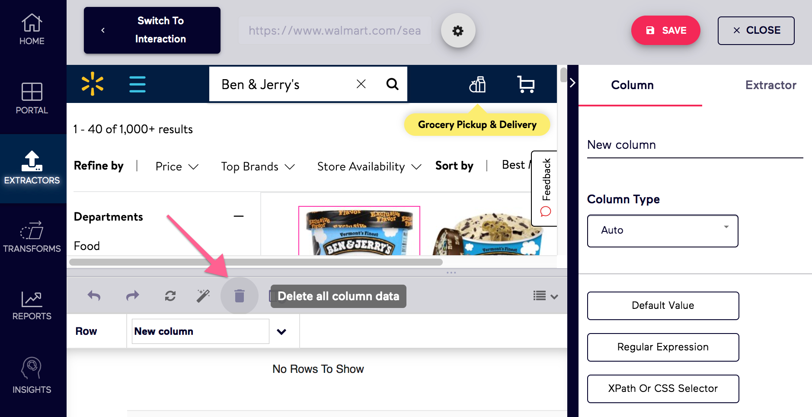
Task: Collapse the Departments section
Action: (x=239, y=216)
